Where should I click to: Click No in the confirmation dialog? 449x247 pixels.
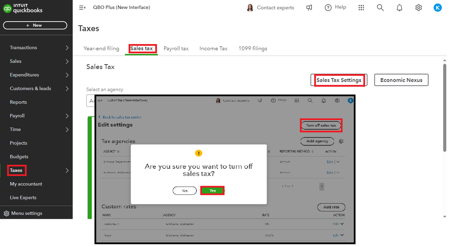pyautogui.click(x=185, y=190)
